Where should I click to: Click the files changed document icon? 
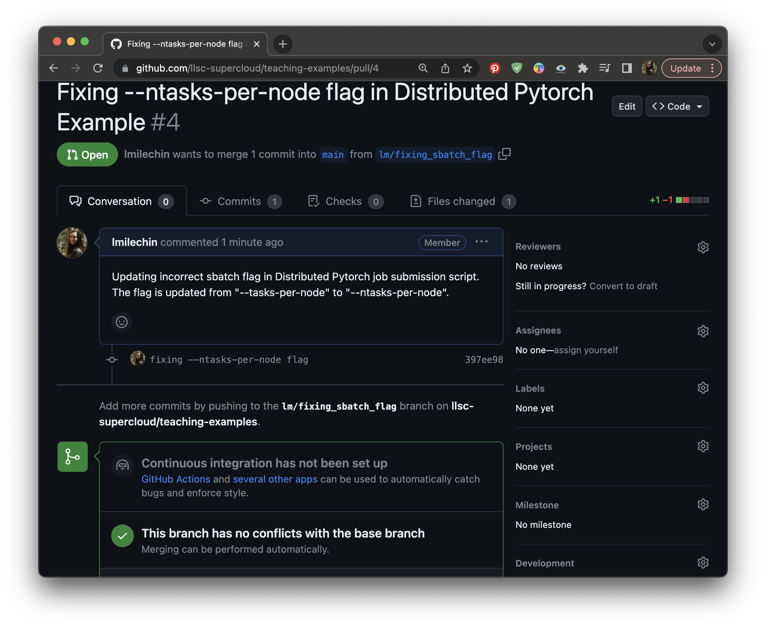[415, 201]
